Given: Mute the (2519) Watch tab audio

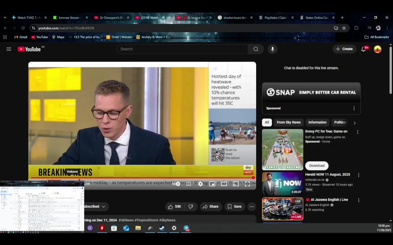Looking at the screenshot, I should tap(163, 18).
